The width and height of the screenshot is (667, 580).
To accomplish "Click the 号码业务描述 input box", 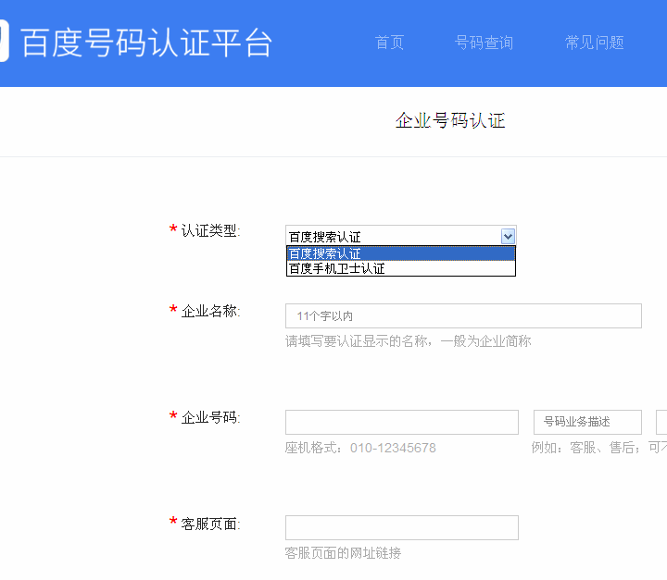I will pyautogui.click(x=587, y=422).
